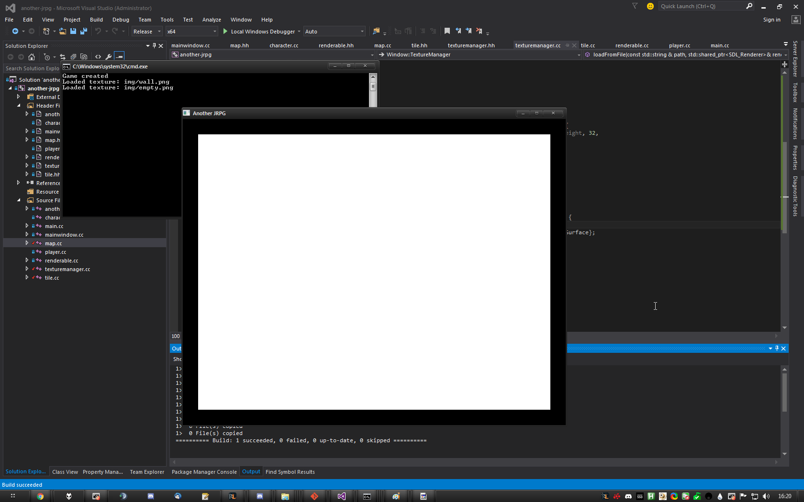This screenshot has height=502, width=804.
Task: Switch to the main.cc editor tab
Action: [x=720, y=45]
